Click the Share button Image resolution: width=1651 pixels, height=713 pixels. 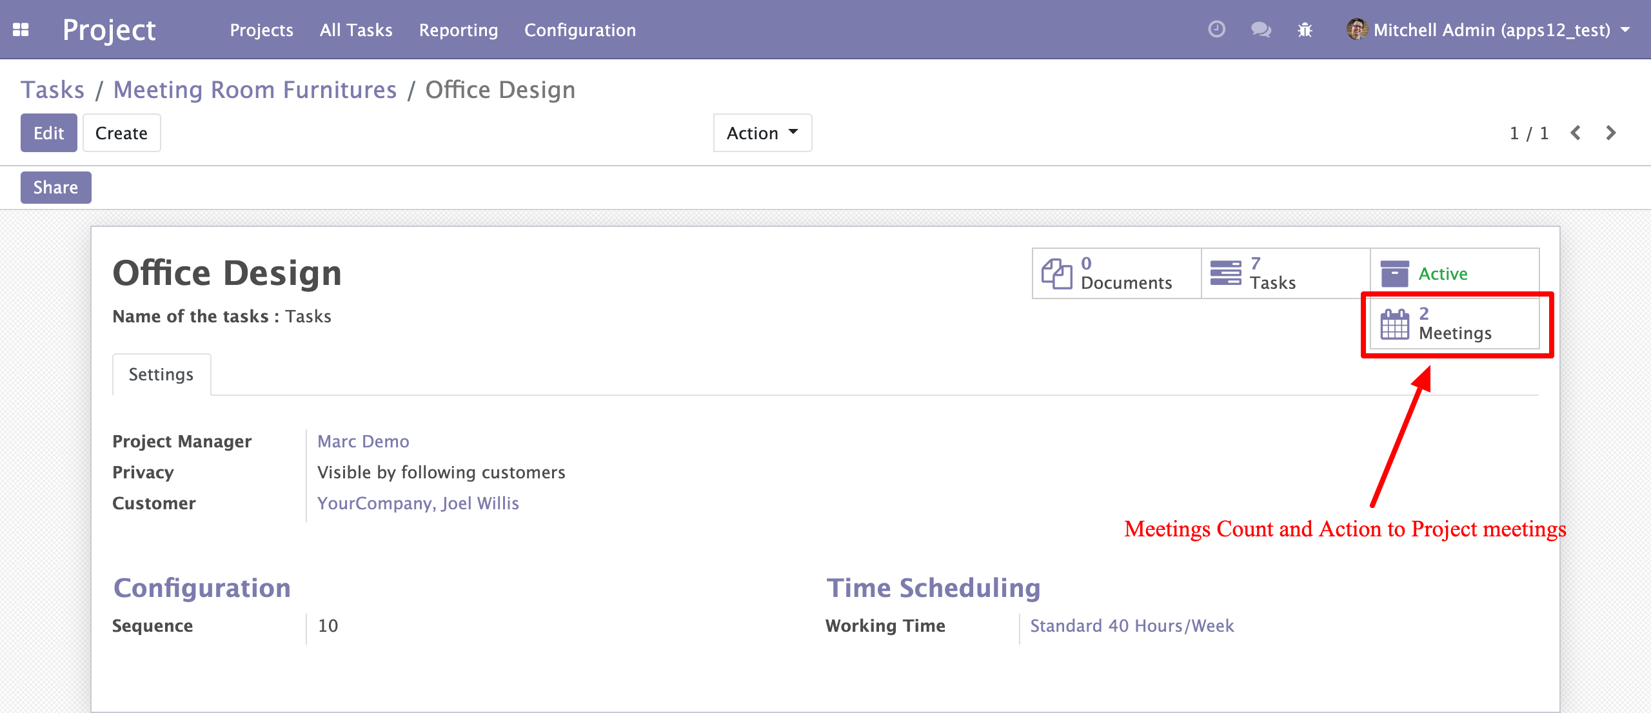(55, 188)
